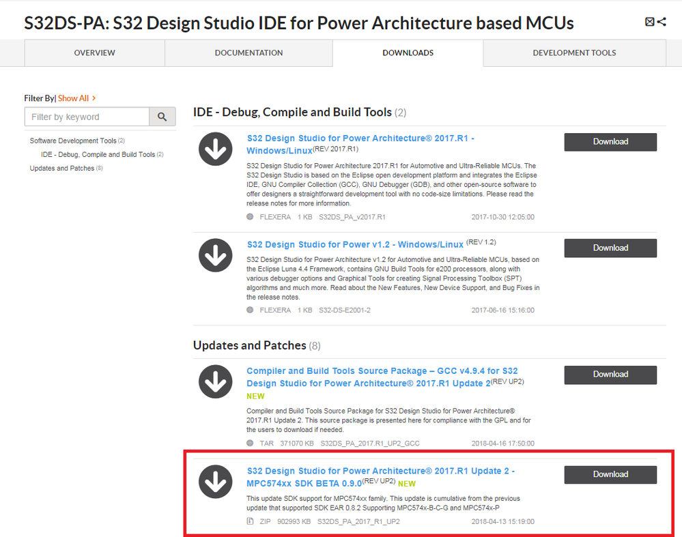Click the ZIP file icon in Update 2 row

[250, 521]
